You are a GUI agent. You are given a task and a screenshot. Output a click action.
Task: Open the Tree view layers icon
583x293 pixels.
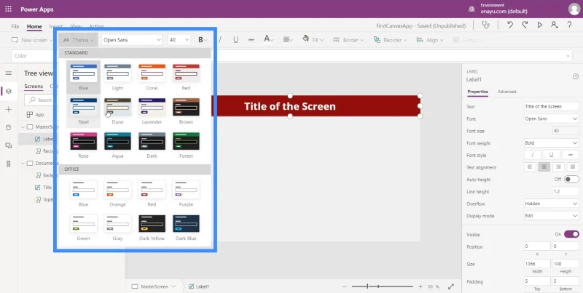tap(9, 91)
